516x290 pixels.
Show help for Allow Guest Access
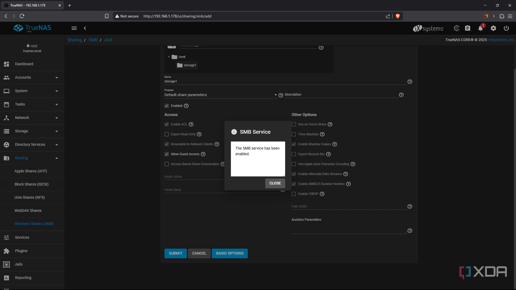click(x=203, y=154)
